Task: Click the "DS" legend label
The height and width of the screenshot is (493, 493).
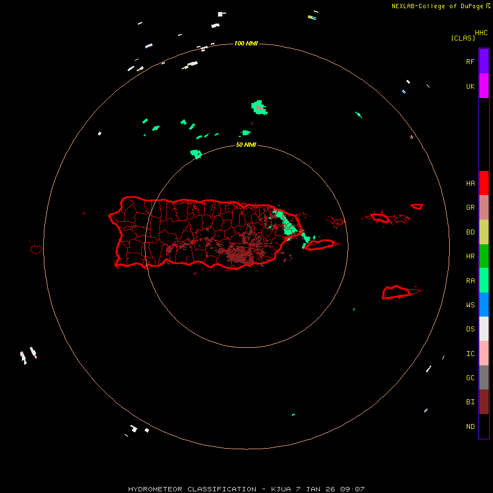Action: tap(470, 329)
